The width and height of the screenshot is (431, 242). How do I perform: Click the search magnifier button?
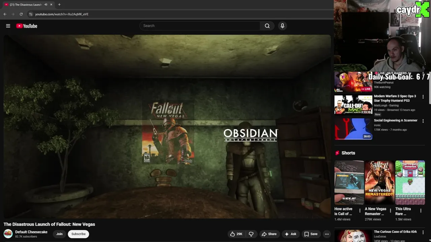(x=267, y=26)
